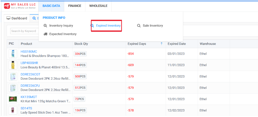Click Kit Kat Mini Matcha thumbnail
Screen dimensions: 258x117
pos(13,99)
